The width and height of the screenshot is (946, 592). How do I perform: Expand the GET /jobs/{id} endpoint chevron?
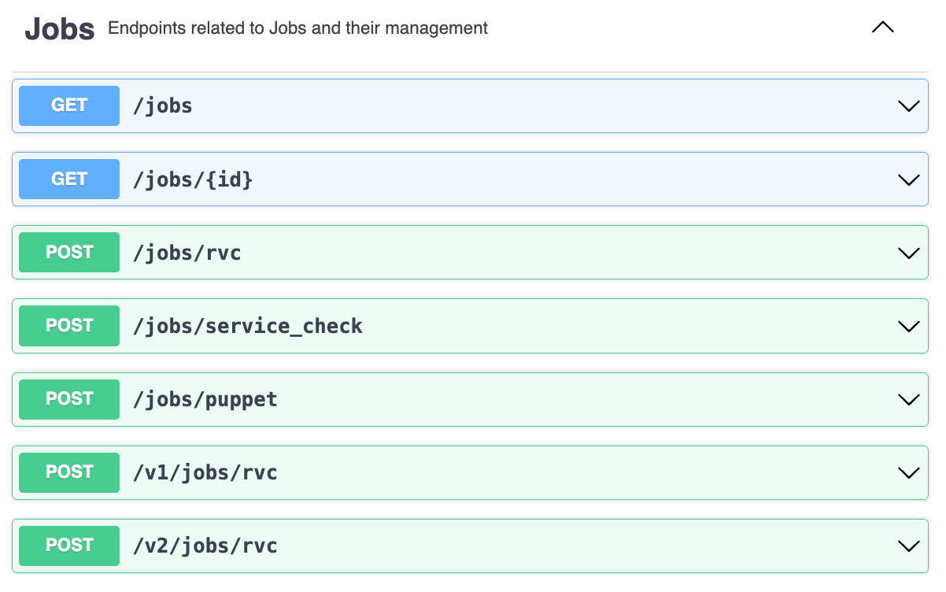(908, 179)
